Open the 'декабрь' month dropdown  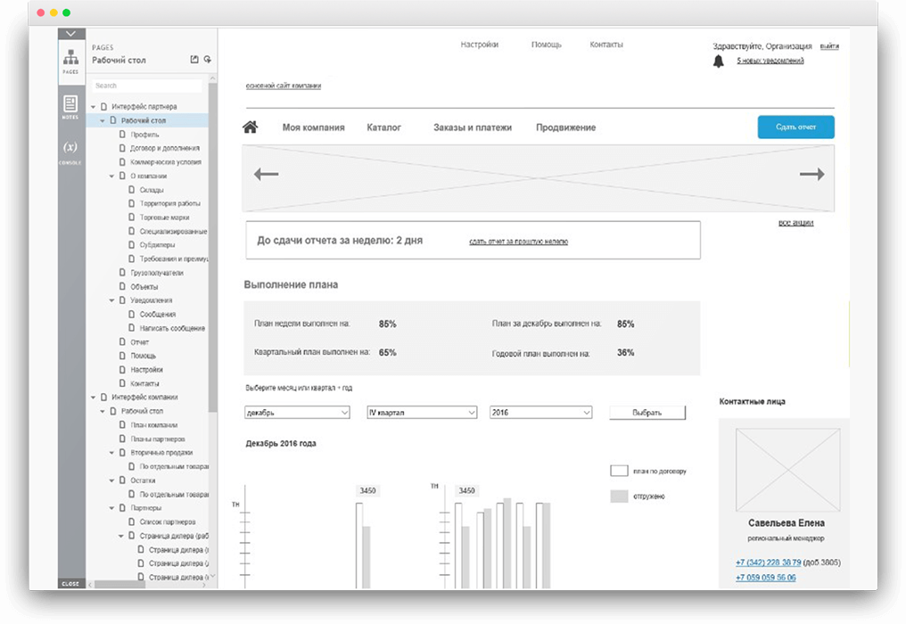[297, 413]
